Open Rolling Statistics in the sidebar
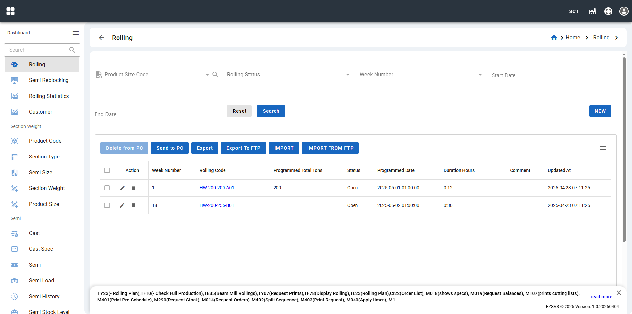This screenshot has height=314, width=632. 49,96
